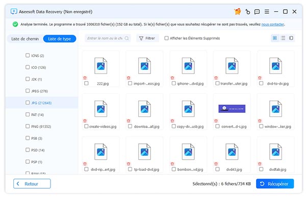Click the Retour back button

(32, 184)
